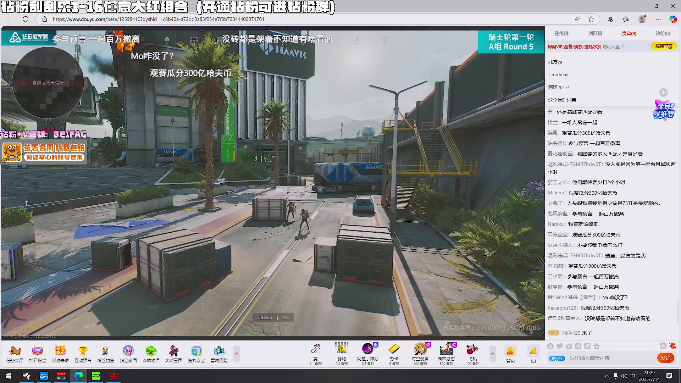Add page to favorites star icon

(591, 19)
